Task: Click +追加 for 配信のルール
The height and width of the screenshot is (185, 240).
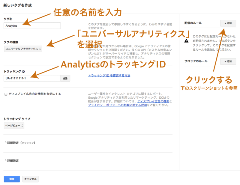Action: pyautogui.click(x=228, y=23)
